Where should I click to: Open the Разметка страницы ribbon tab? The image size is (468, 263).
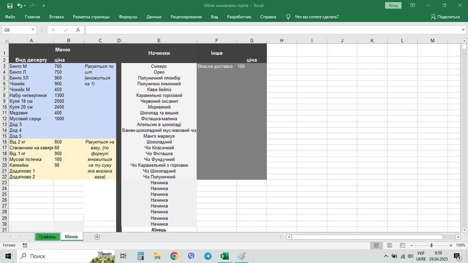tap(91, 17)
